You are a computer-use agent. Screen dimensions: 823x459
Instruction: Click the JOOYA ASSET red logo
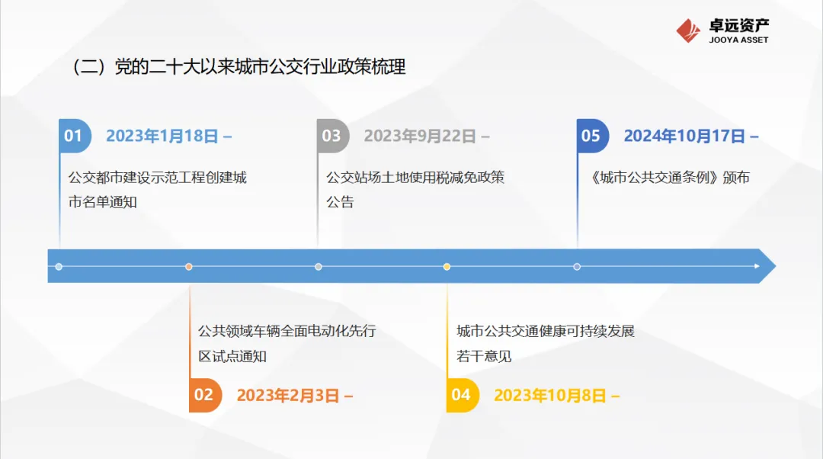[688, 30]
